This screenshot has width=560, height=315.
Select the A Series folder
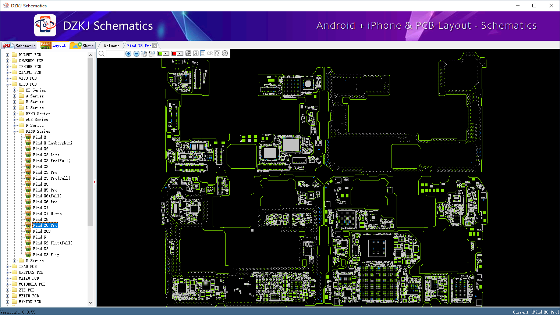[x=35, y=96]
